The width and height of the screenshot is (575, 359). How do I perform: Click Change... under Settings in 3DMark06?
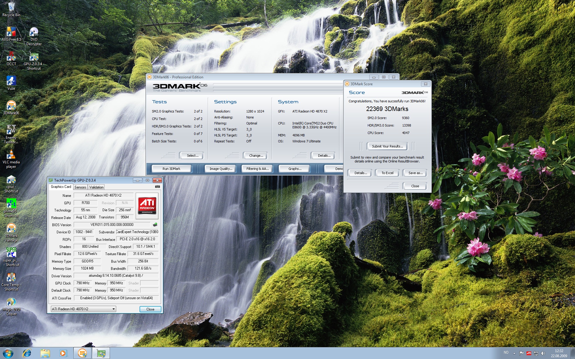click(x=256, y=156)
